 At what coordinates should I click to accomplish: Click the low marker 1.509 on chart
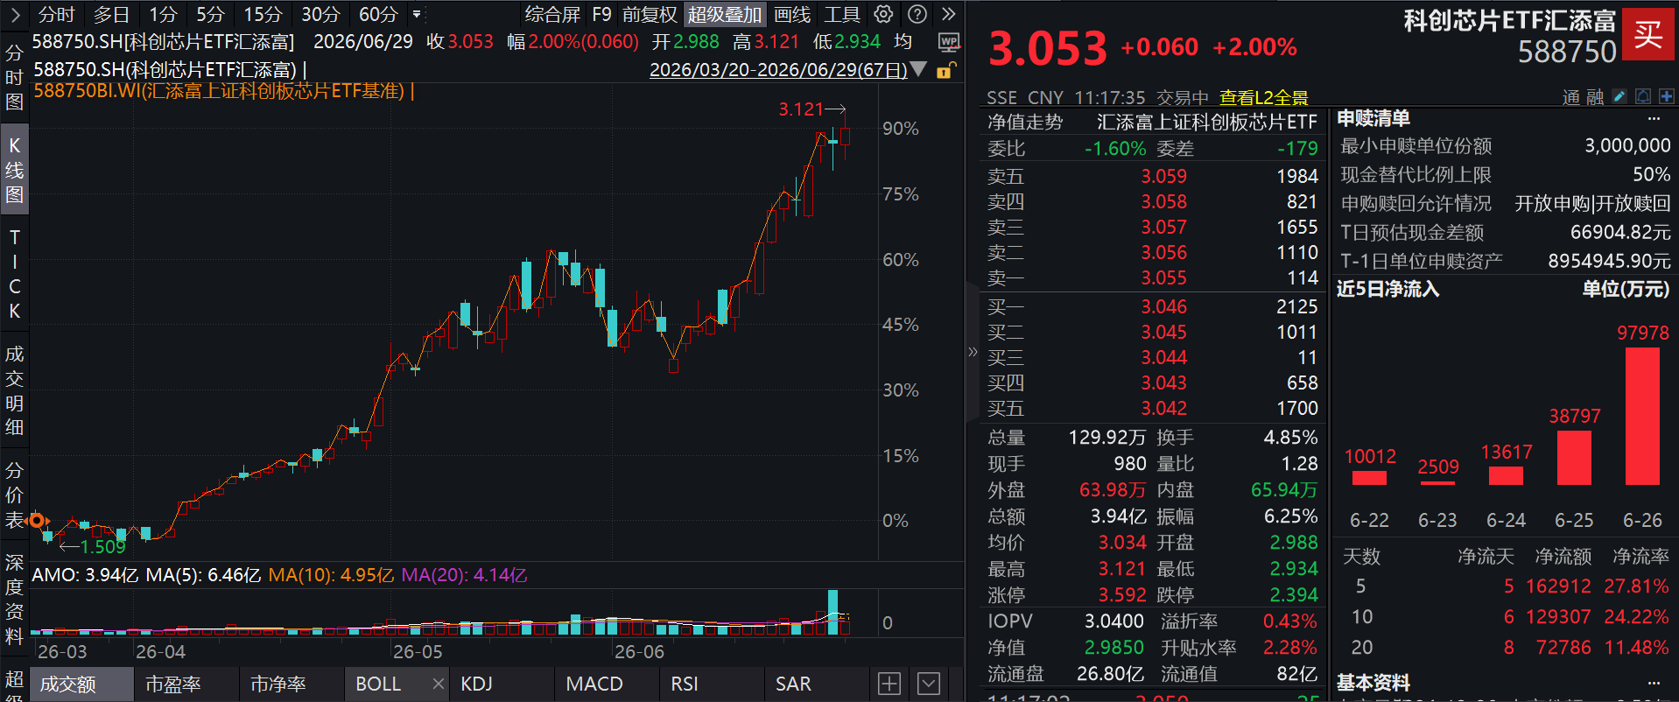(x=103, y=547)
